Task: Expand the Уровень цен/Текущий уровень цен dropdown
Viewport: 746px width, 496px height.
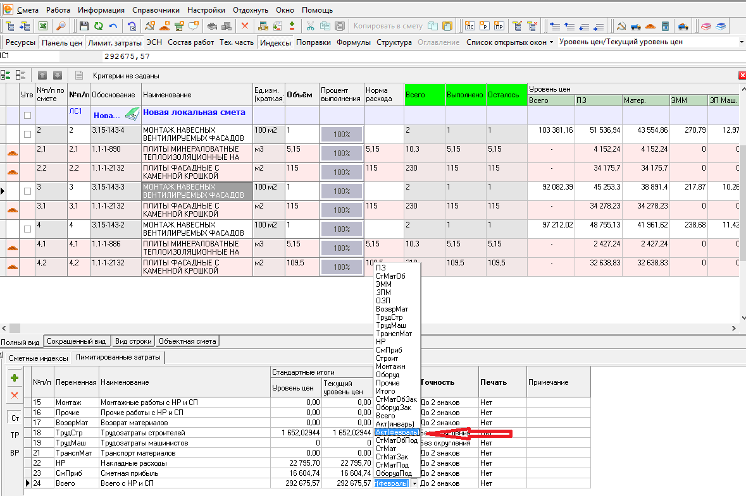Action: tap(741, 42)
